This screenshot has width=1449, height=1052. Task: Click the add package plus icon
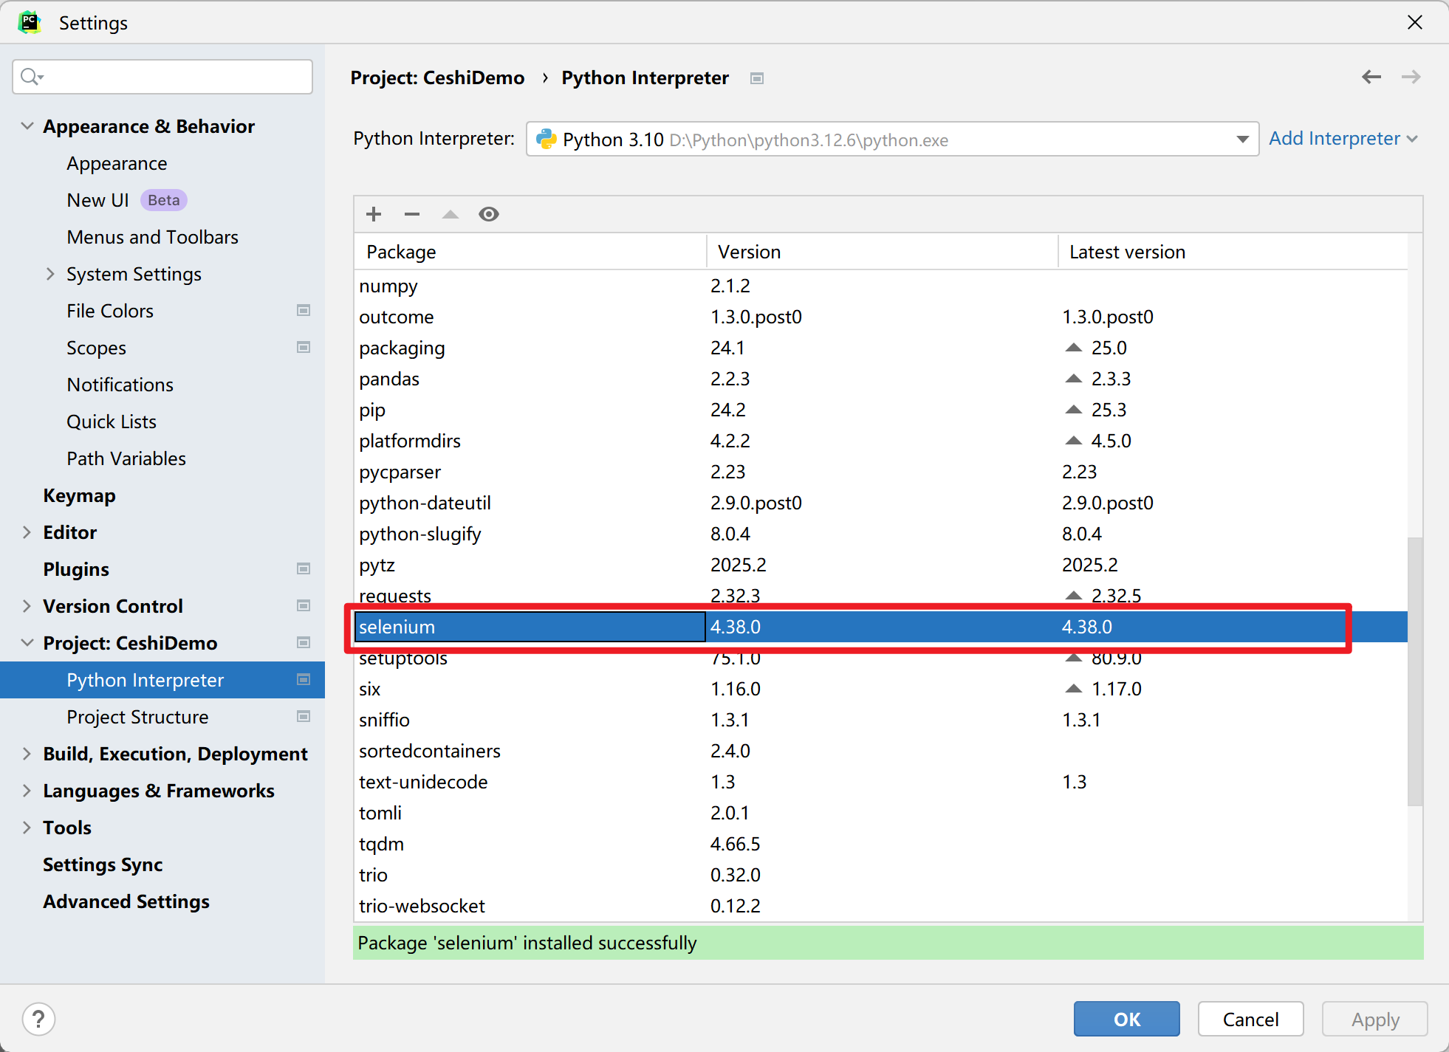[x=374, y=214]
